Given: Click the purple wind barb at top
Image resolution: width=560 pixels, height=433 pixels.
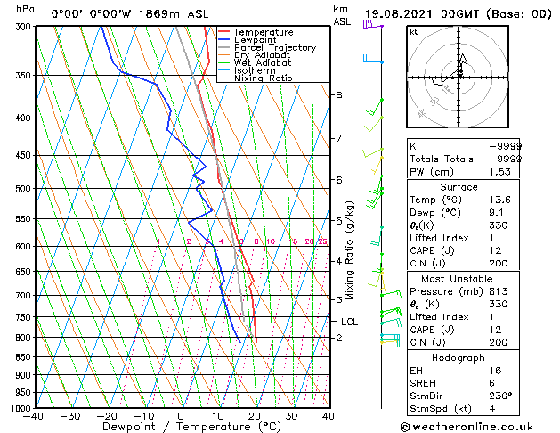Looking at the screenshot, I should [x=373, y=25].
